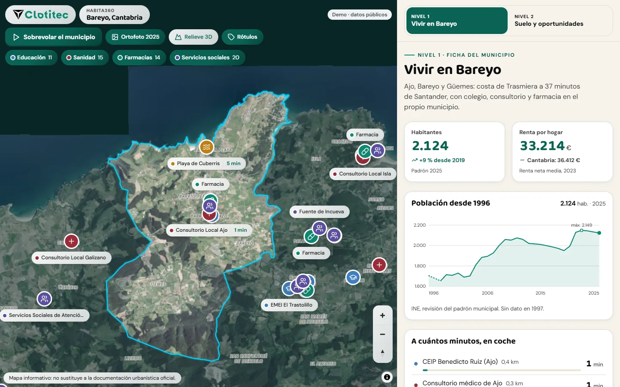
Task: Click Población desde 1996 heading
Action: tap(450, 203)
